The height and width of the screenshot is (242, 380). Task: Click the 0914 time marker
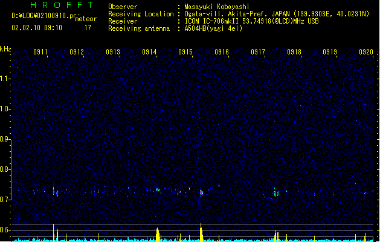coord(149,52)
